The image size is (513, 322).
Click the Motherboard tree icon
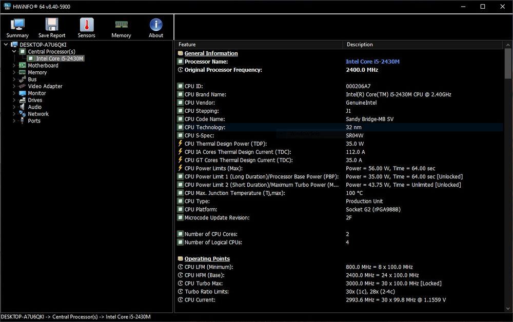(22, 66)
